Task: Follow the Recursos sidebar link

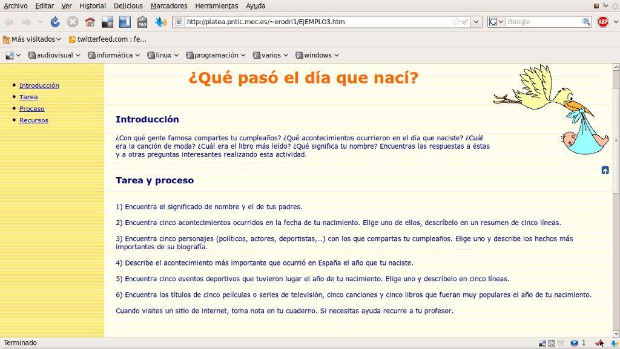Action: click(34, 120)
